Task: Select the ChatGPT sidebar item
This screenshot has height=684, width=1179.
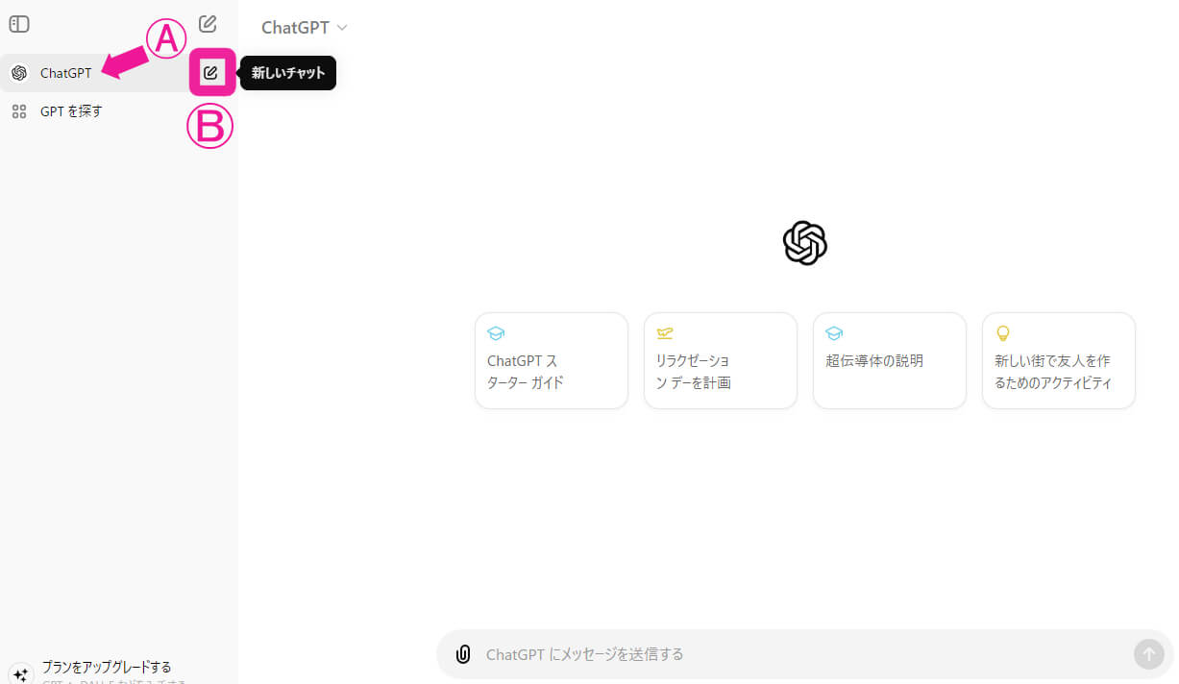Action: point(118,73)
